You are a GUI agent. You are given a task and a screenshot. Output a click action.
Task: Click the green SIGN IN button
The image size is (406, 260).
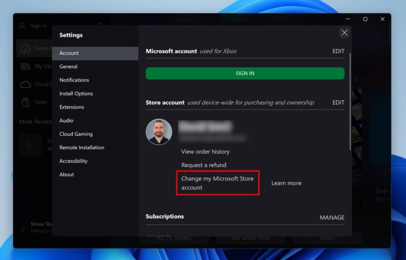(245, 73)
